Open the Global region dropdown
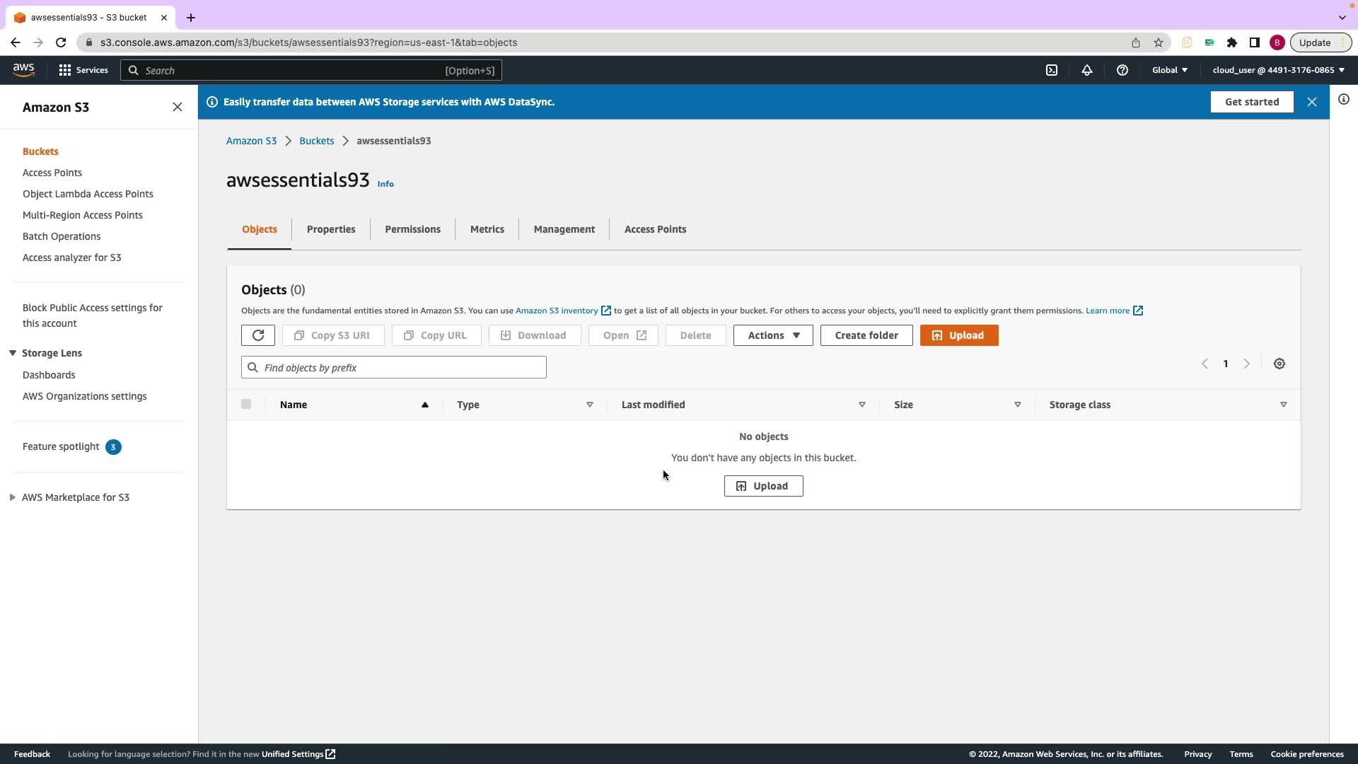 1170,70
